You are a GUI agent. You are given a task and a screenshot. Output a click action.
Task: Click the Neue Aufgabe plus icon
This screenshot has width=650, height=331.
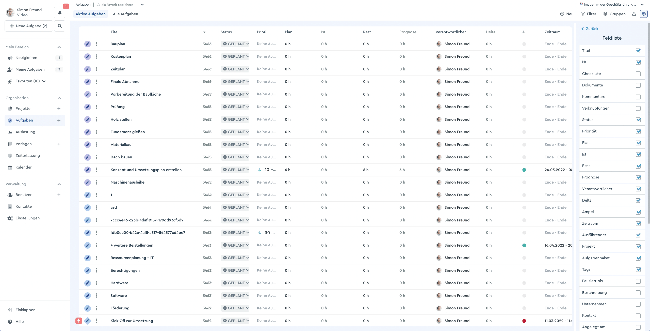tap(12, 26)
